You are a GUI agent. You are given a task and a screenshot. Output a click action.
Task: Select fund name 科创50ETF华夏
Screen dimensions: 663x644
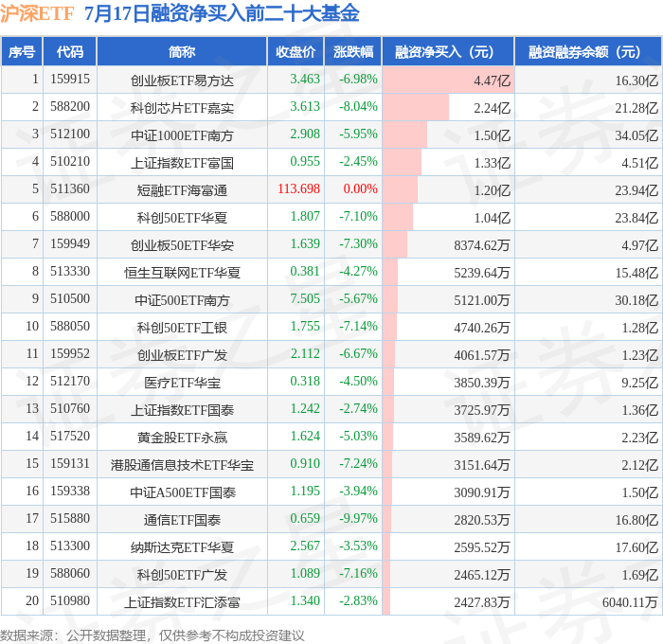182,218
